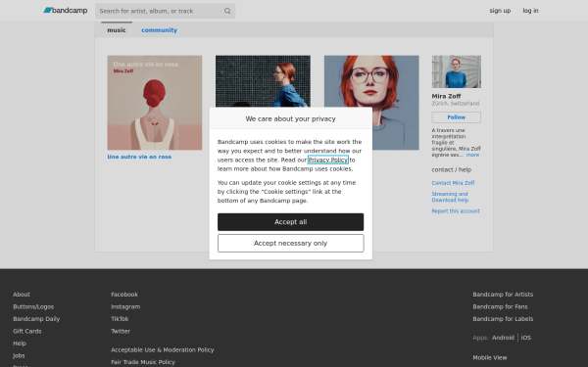Choose Accept necessary only
The image size is (588, 367).
coord(291,243)
